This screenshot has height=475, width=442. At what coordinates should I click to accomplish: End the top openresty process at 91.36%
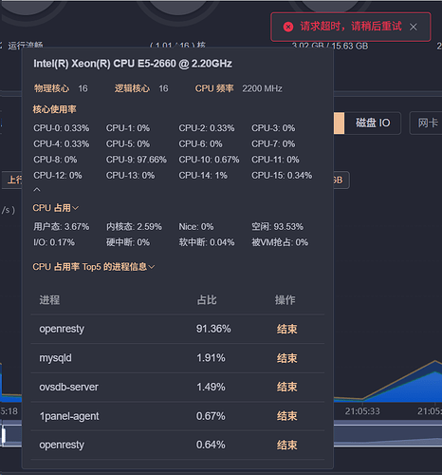pyautogui.click(x=286, y=329)
